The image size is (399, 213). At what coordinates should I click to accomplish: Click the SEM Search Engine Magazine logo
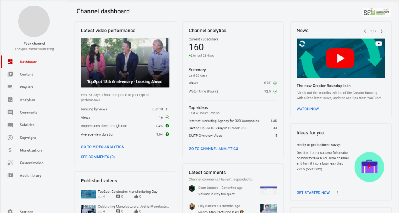click(x=376, y=12)
